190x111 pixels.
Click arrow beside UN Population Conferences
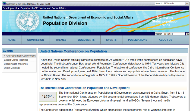pos(5,56)
